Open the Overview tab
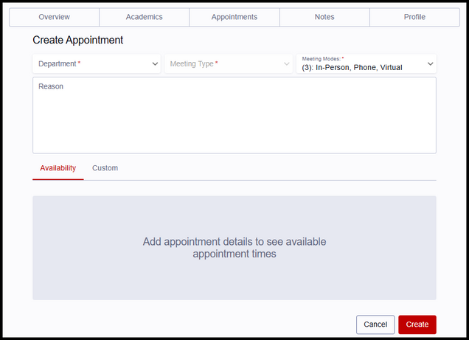 (x=54, y=17)
